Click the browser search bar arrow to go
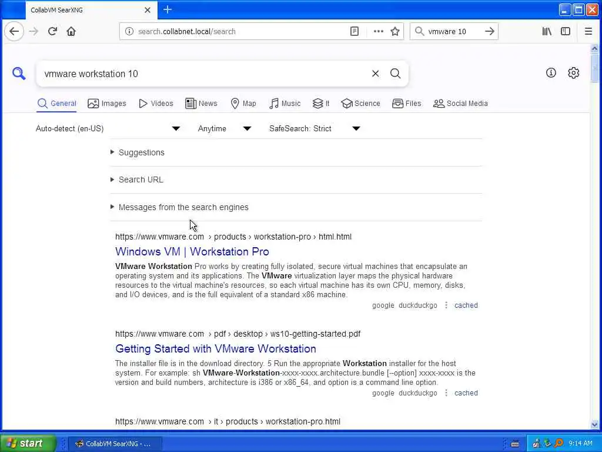602x452 pixels. 490,32
